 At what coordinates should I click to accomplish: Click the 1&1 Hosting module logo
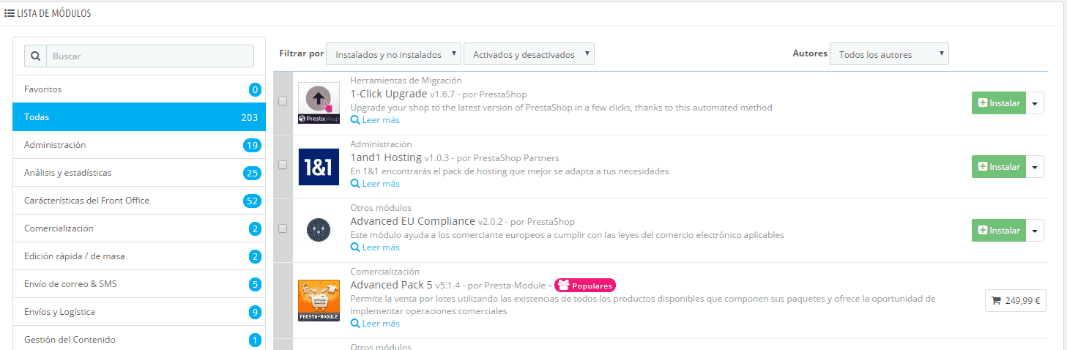(x=319, y=167)
